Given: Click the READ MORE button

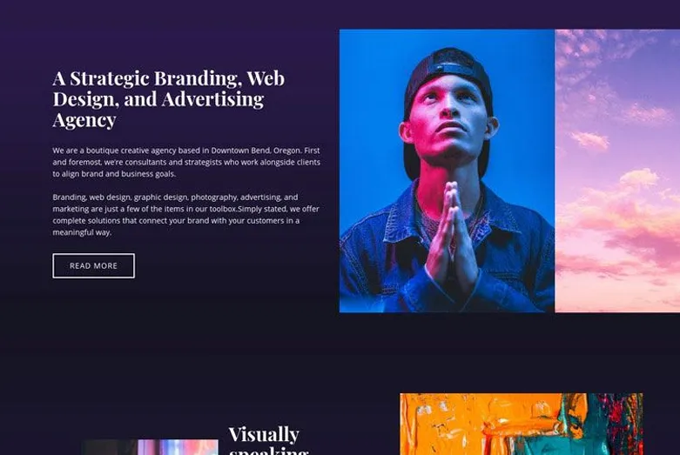Looking at the screenshot, I should pos(94,265).
